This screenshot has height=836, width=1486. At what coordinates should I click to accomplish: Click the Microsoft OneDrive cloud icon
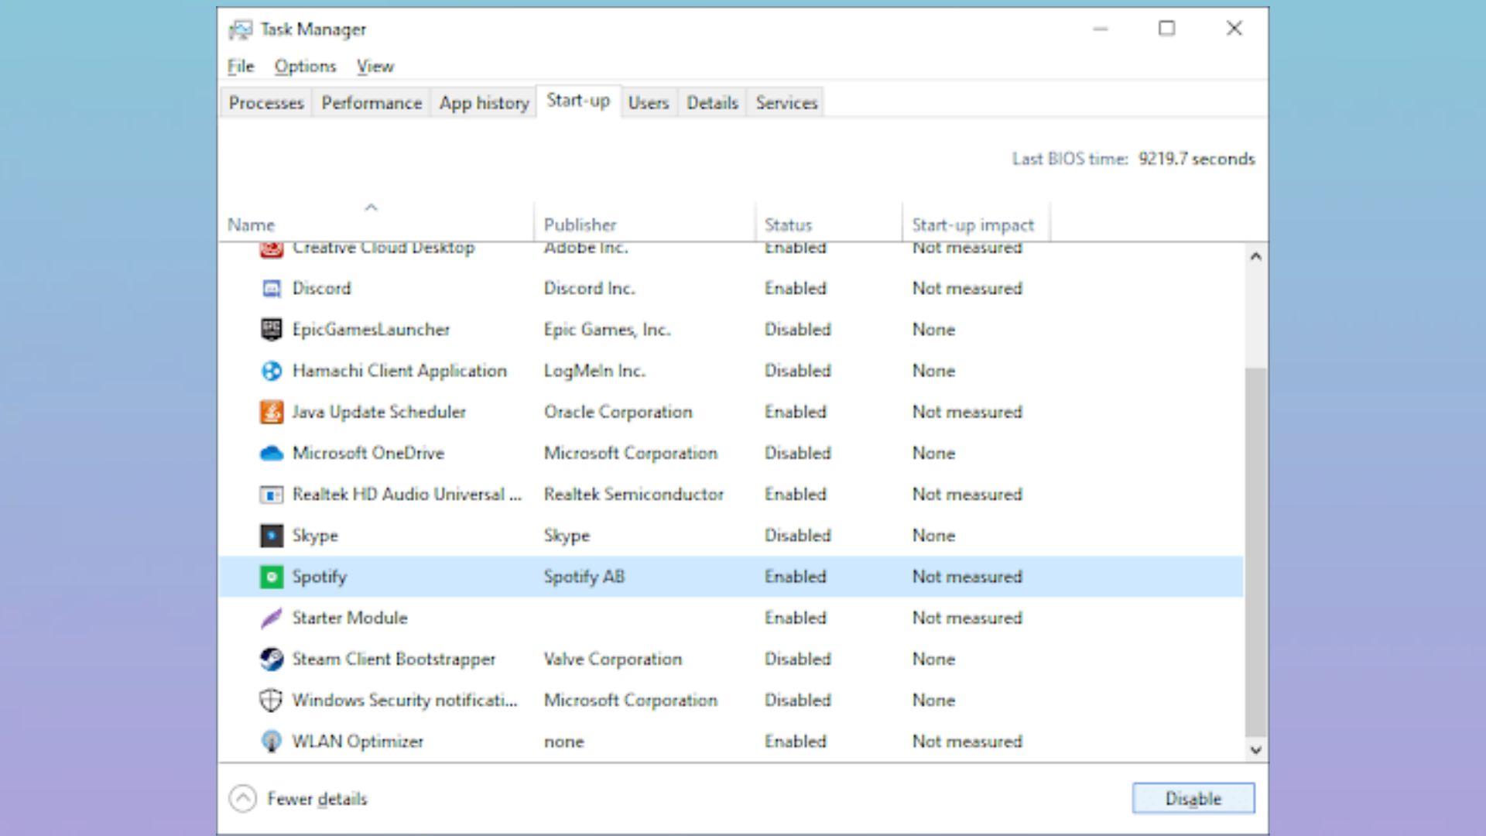tap(271, 454)
